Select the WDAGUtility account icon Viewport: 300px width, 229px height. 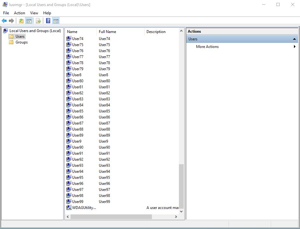tap(69, 208)
